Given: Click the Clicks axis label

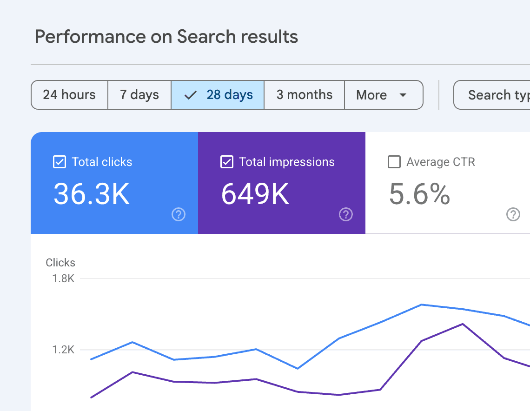Looking at the screenshot, I should point(60,263).
